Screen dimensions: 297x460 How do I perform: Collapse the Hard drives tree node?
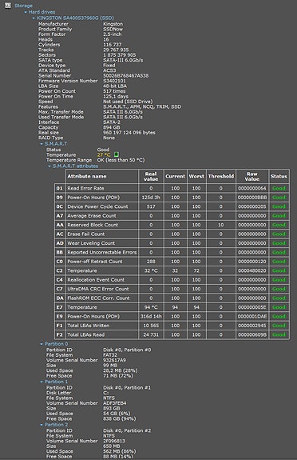[26, 12]
